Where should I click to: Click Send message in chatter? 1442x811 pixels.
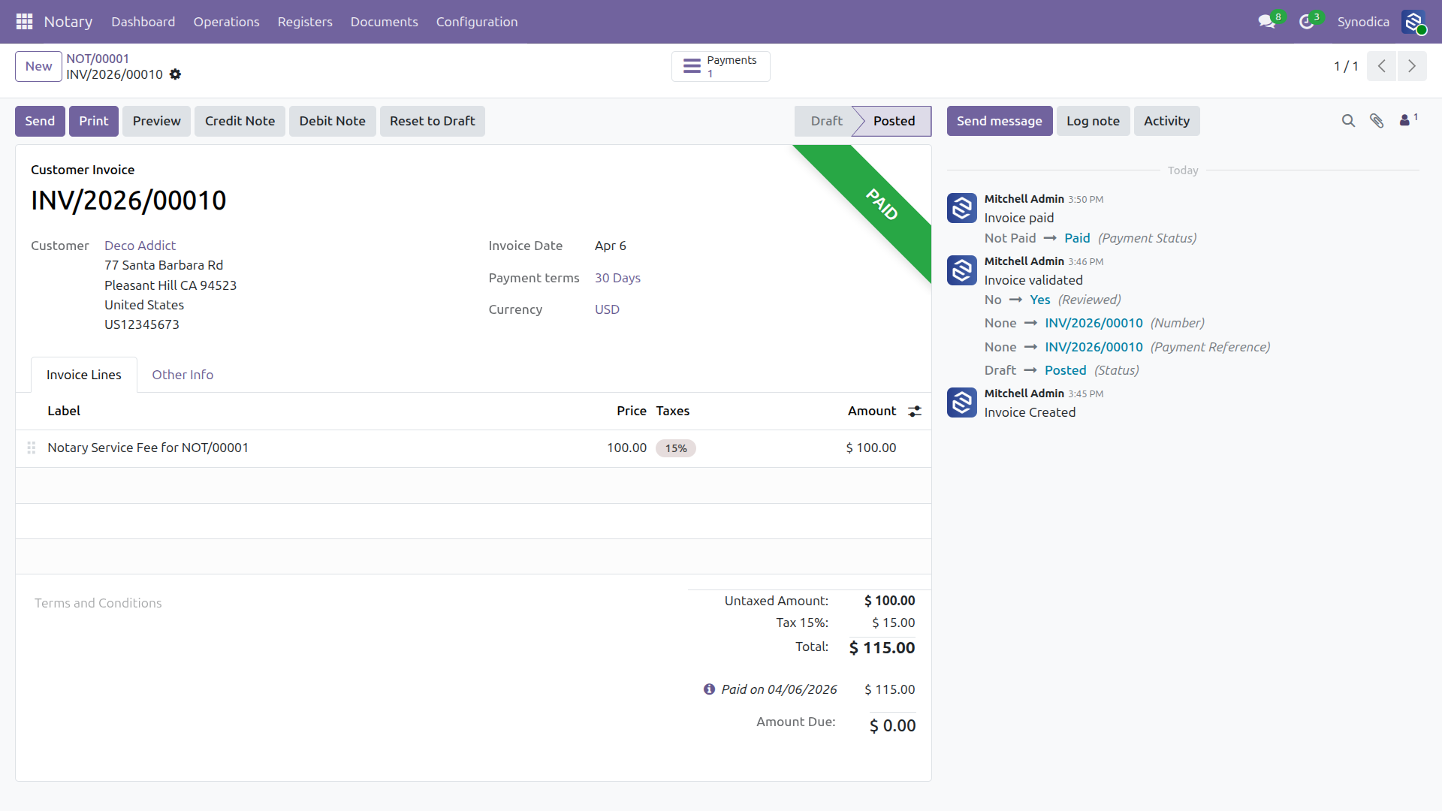999,121
